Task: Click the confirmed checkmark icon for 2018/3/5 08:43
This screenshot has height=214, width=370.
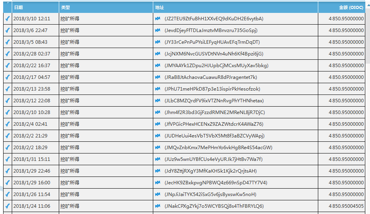Action: pyautogui.click(x=7, y=42)
